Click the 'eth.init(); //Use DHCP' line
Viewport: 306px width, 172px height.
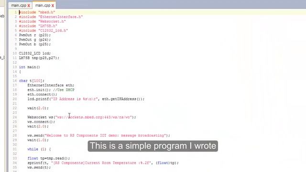tap(51, 90)
